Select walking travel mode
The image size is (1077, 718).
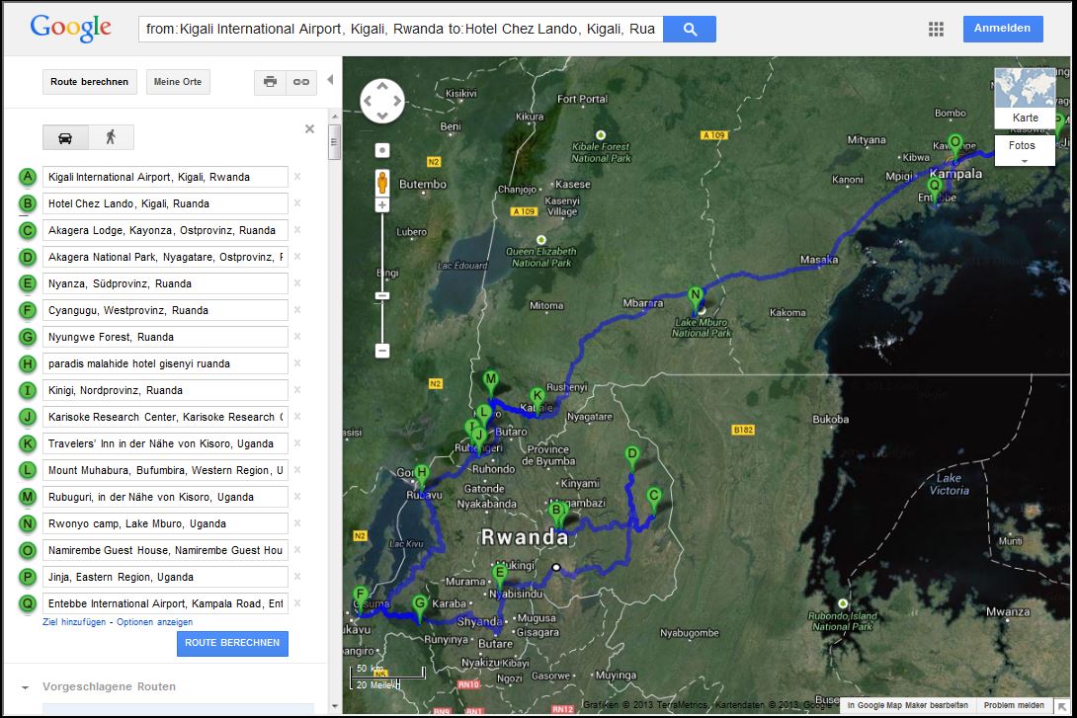pos(111,137)
